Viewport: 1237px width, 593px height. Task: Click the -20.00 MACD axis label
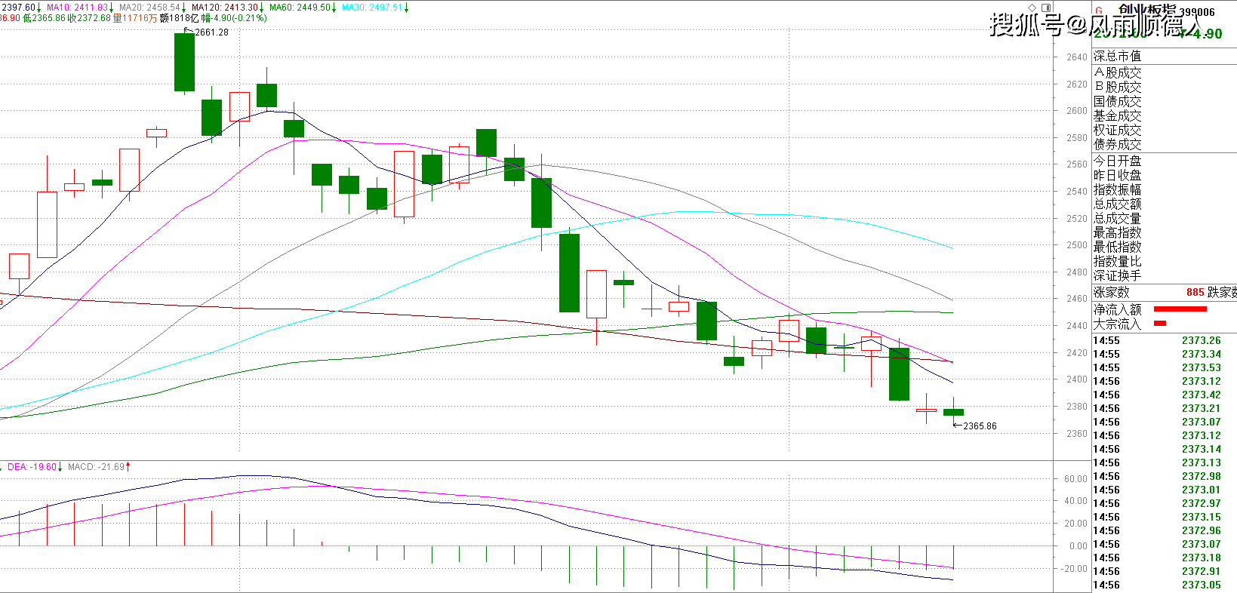(x=1073, y=568)
